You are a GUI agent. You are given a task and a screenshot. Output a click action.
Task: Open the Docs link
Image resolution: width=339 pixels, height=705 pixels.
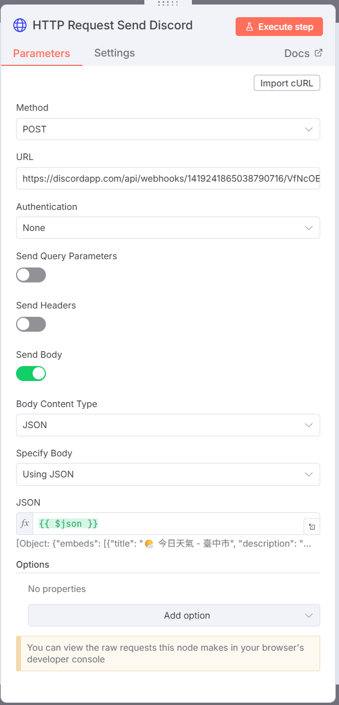[297, 53]
